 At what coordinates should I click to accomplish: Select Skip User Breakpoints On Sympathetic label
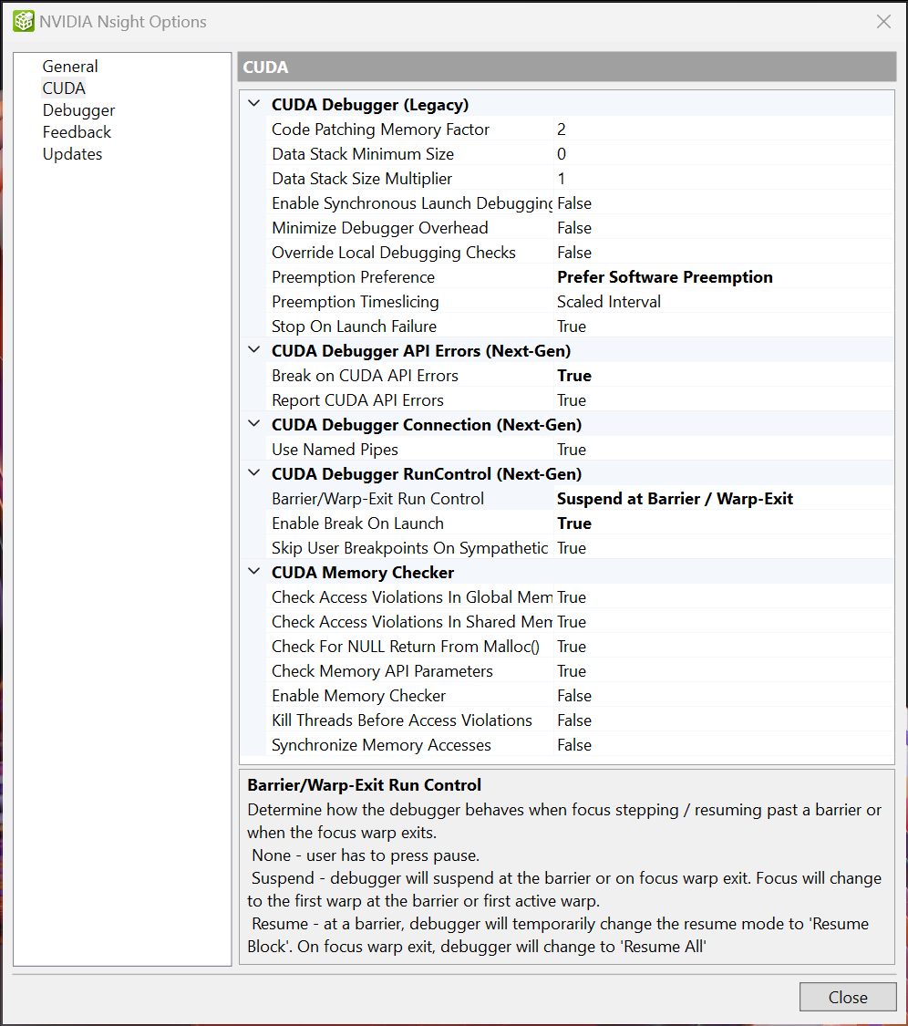[x=409, y=548]
